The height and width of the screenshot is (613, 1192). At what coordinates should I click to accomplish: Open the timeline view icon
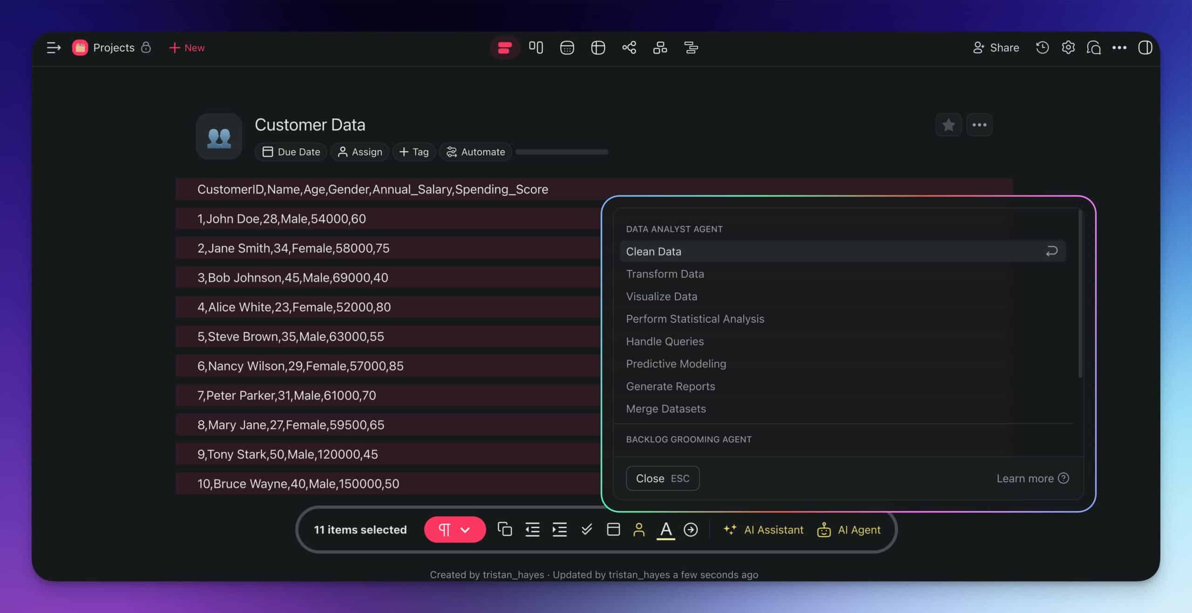[691, 47]
